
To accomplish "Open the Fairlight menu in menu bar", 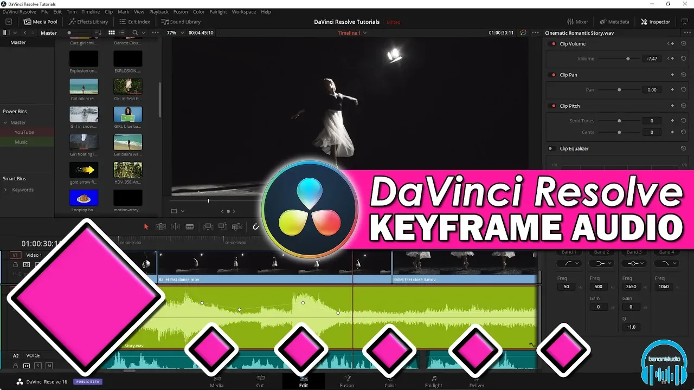I will click(219, 11).
